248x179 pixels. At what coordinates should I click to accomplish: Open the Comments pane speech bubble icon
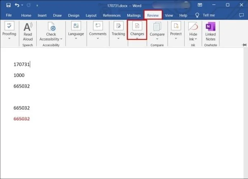click(242, 15)
